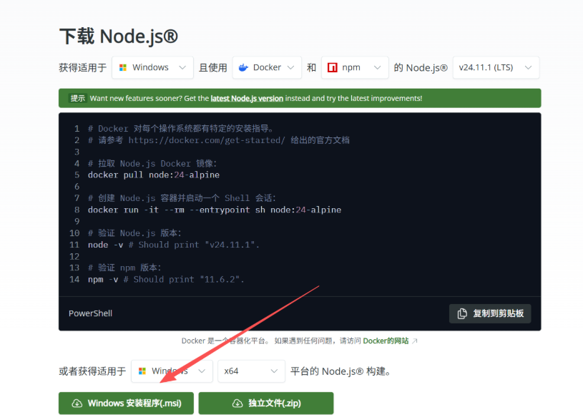Click the chevron of the npm dropdown
Viewport: 583px width, 415px height.
pyautogui.click(x=377, y=68)
